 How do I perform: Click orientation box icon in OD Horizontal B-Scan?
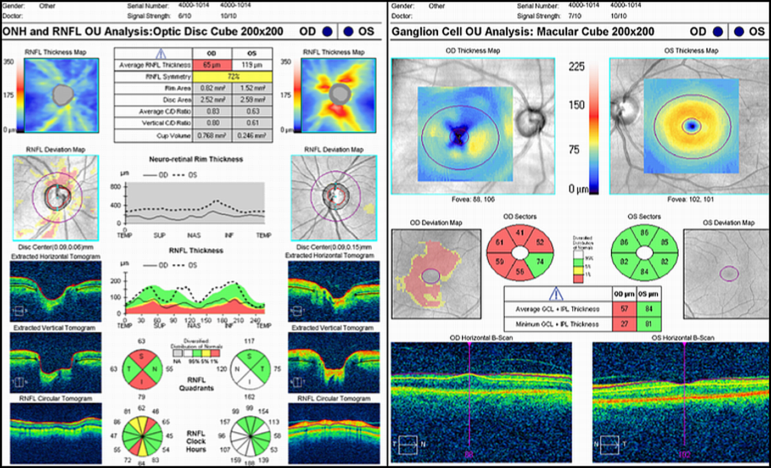point(407,444)
